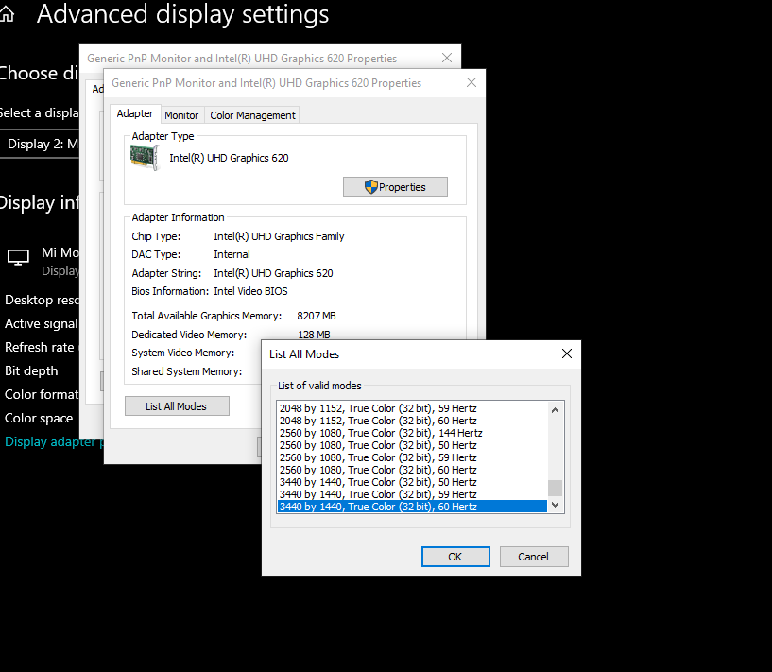Cancel the List All Modes dialog
Screen dimensions: 772x672
pyautogui.click(x=534, y=557)
